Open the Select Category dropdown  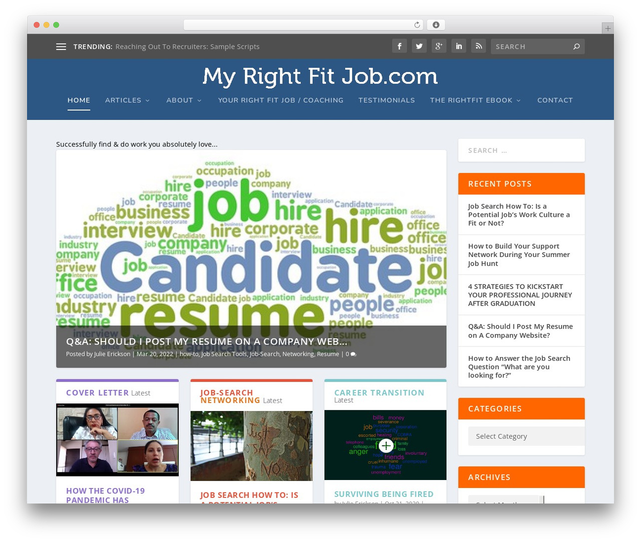[526, 436]
